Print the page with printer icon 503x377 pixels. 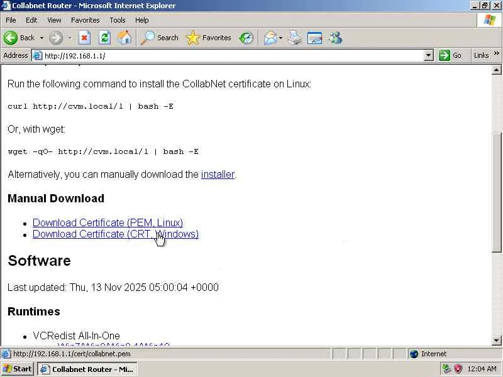point(294,38)
